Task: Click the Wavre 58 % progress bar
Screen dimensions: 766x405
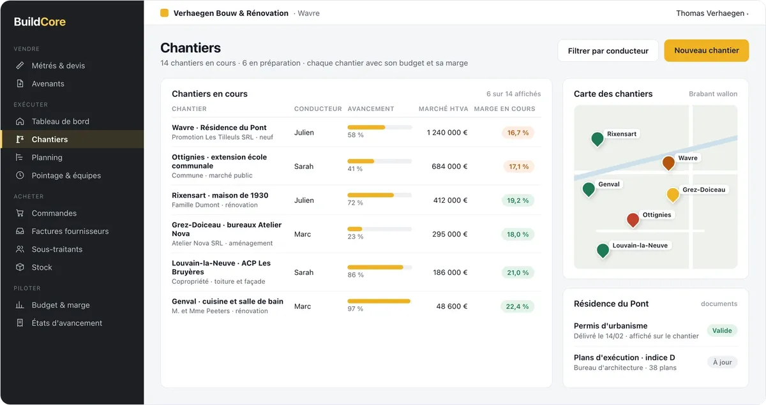Action: [379, 128]
